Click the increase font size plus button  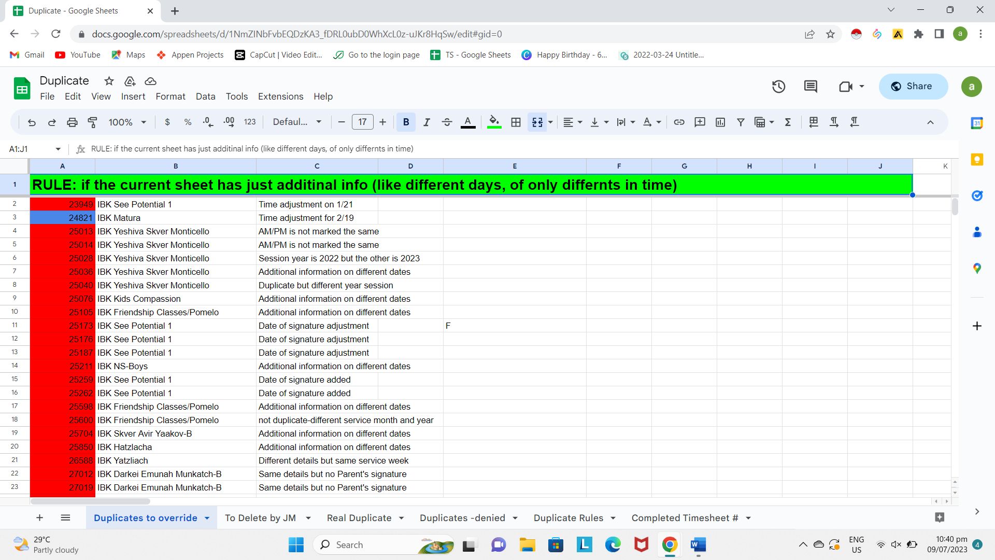(x=382, y=122)
